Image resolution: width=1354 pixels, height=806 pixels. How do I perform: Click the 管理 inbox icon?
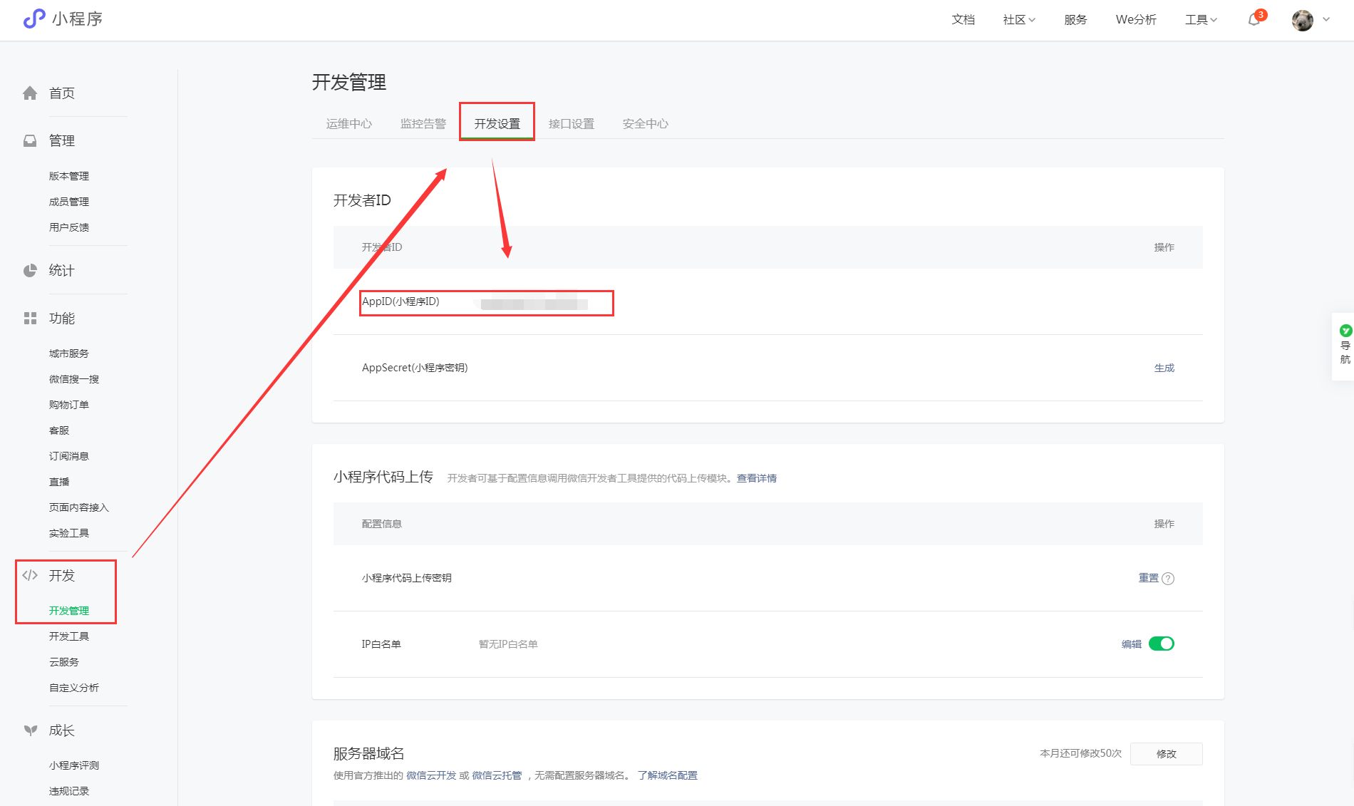click(x=30, y=141)
